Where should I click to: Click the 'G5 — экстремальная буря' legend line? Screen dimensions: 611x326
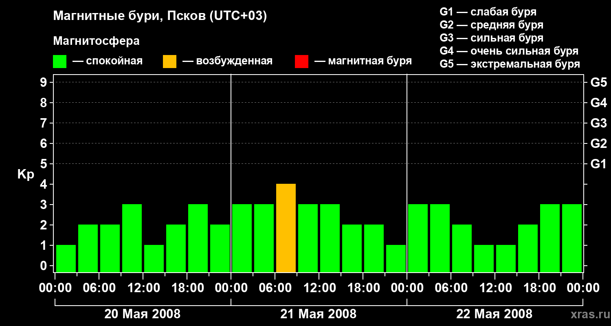[510, 64]
